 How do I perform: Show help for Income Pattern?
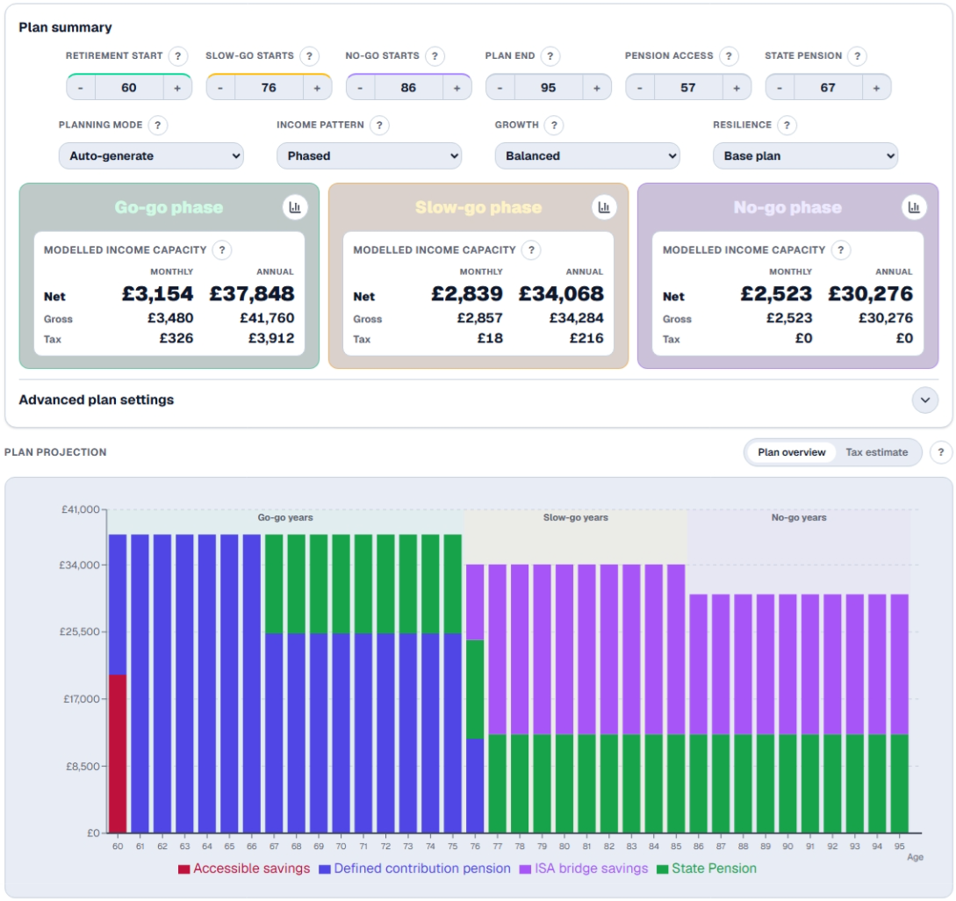[x=379, y=125]
